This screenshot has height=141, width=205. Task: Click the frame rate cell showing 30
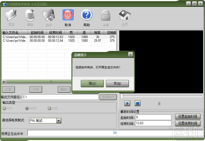tap(98, 37)
